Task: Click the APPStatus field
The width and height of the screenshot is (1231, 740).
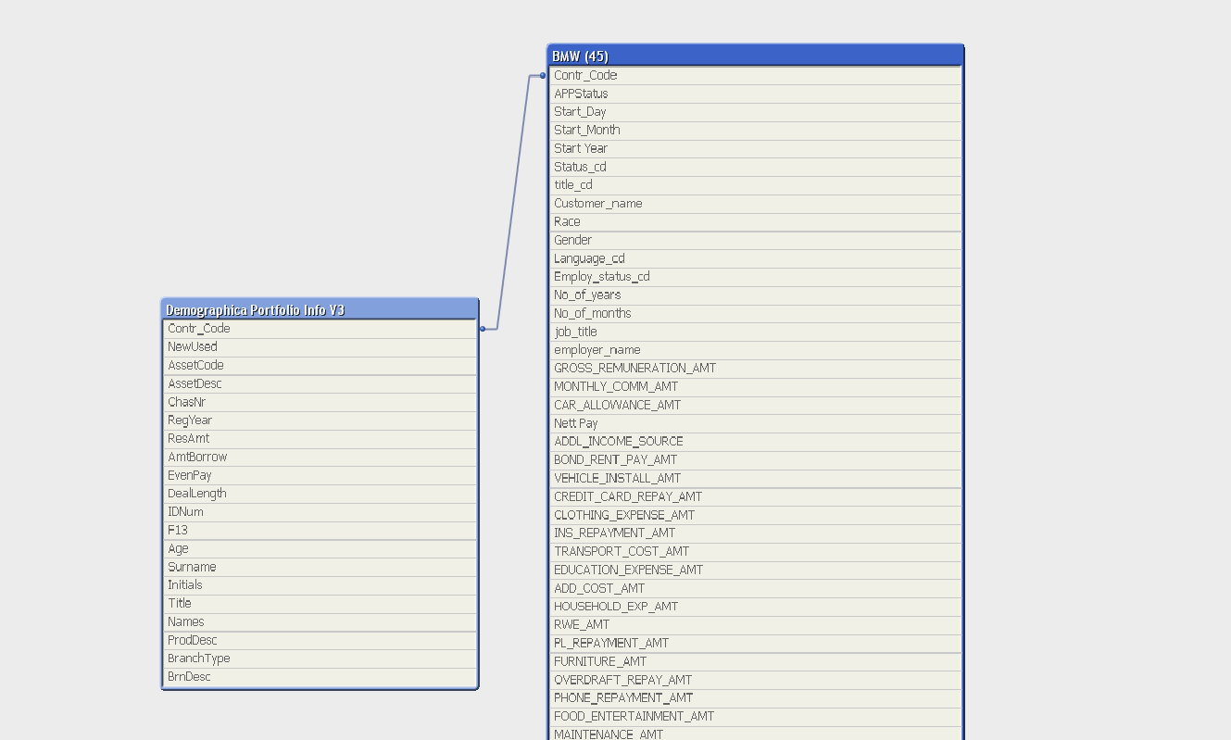Action: click(756, 94)
